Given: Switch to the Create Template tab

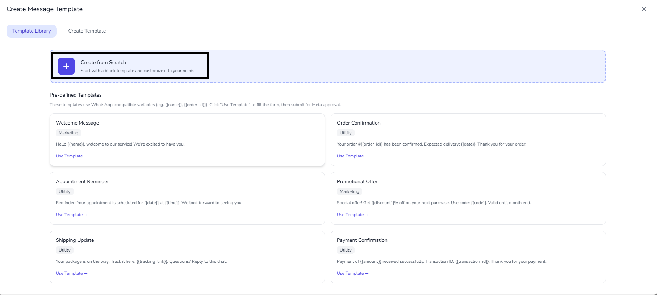Looking at the screenshot, I should [x=87, y=31].
